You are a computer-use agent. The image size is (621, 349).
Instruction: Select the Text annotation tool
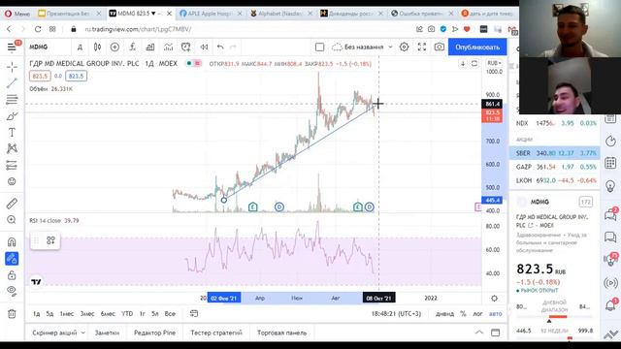[x=12, y=133]
